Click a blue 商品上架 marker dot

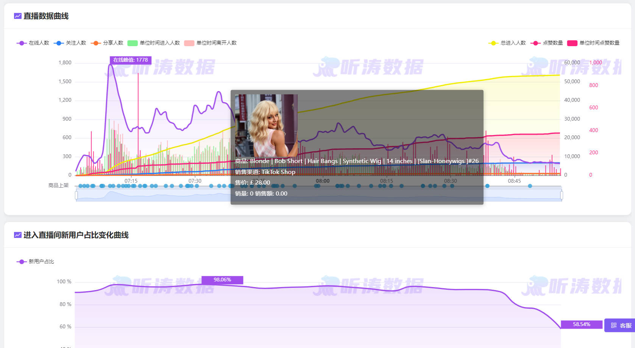(x=93, y=186)
